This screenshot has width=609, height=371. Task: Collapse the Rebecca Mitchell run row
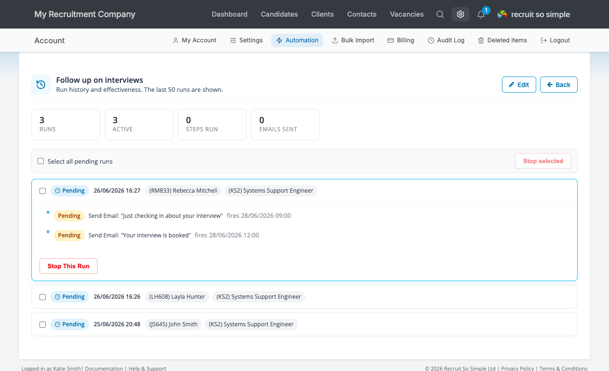[304, 191]
